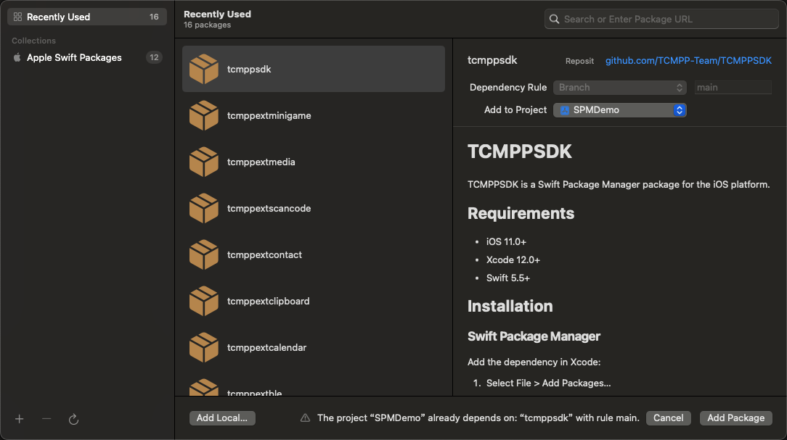Screen dimensions: 787x440
Task: Click the tcmppsdk package box icon
Action: (203, 70)
